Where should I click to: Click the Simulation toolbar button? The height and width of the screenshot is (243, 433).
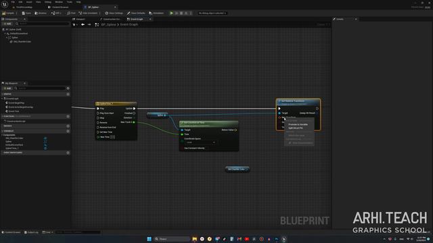(x=156, y=13)
